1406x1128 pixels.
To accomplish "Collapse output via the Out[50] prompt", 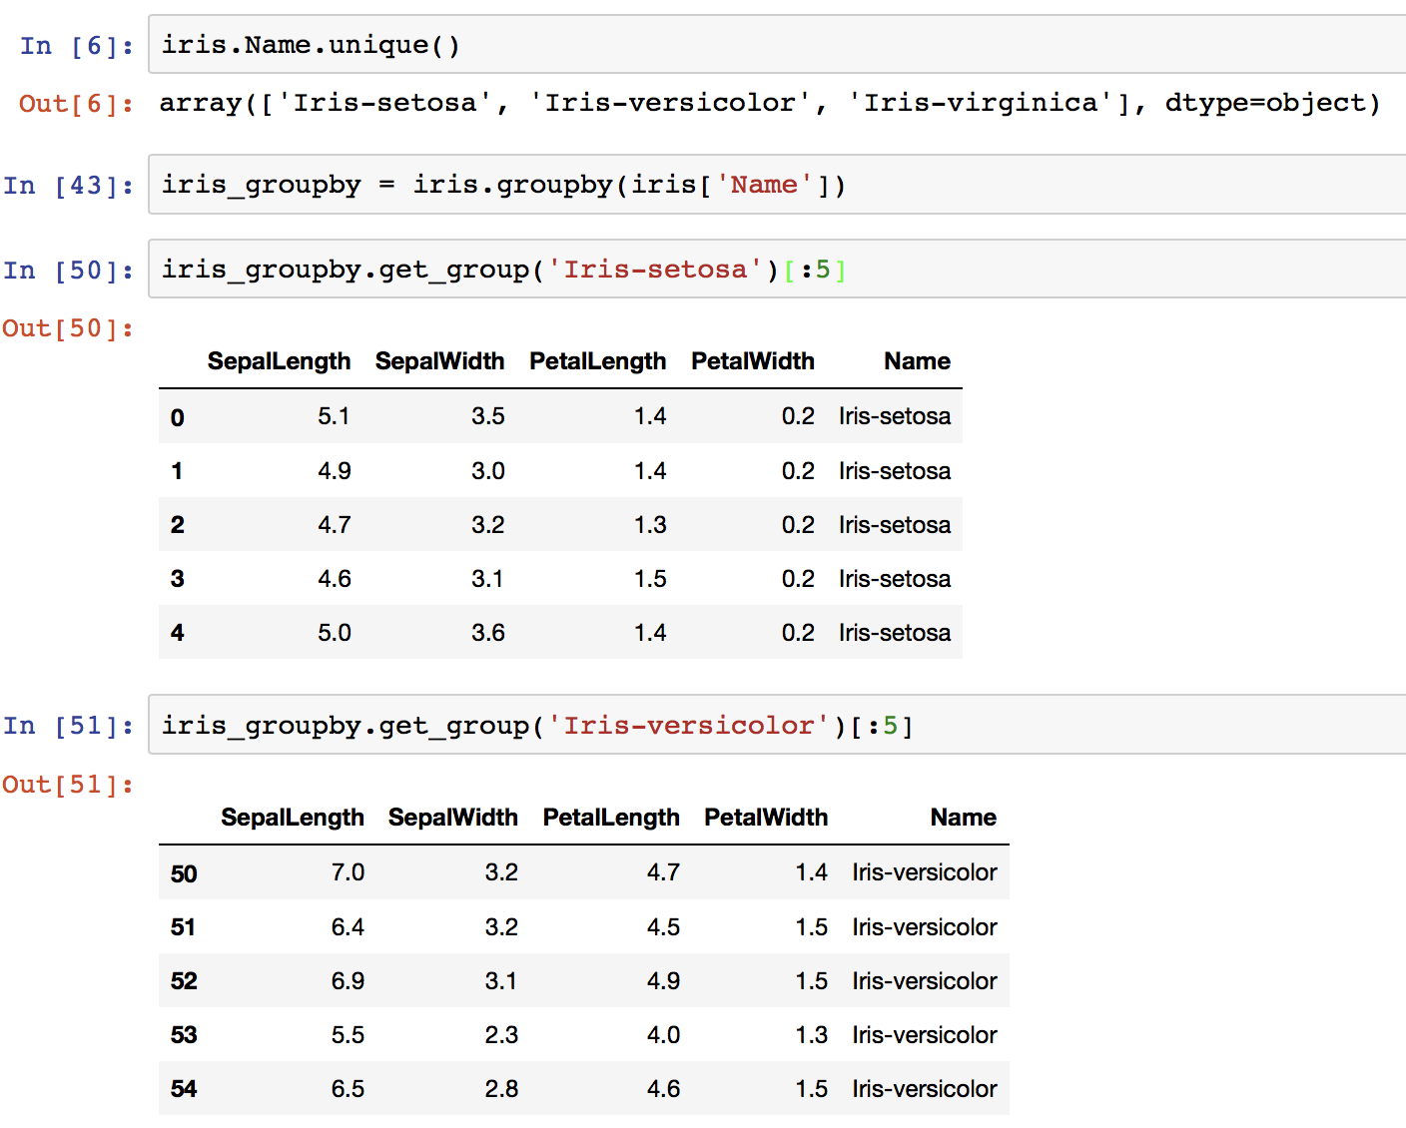I will [68, 328].
